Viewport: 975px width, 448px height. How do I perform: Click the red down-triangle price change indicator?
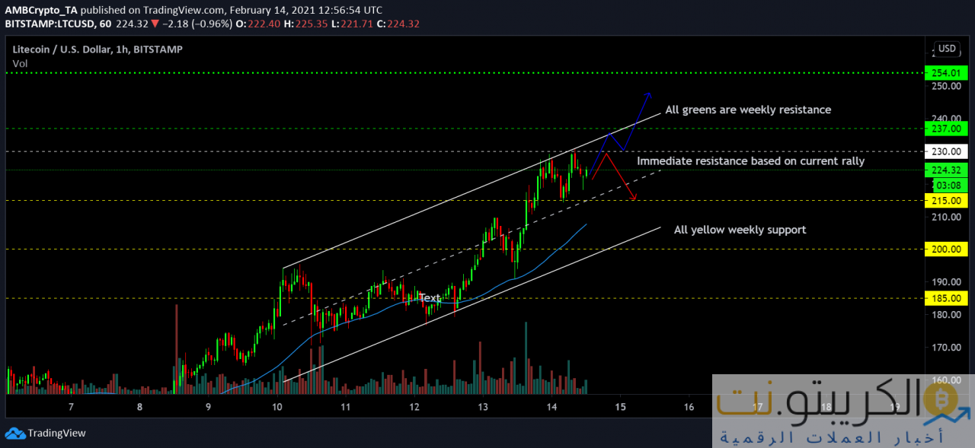(155, 24)
